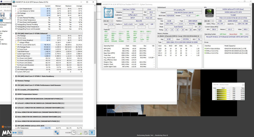Collapse the CPU [#0] Intel Core i7-9750H Enhanced group
Image resolution: width=254 pixels, height=137 pixels.
tap(13, 33)
